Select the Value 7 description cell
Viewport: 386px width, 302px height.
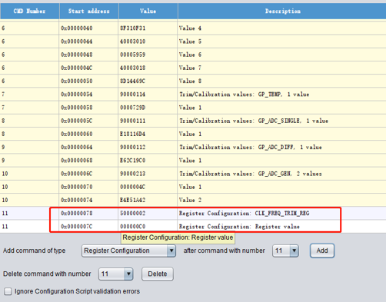click(281, 68)
